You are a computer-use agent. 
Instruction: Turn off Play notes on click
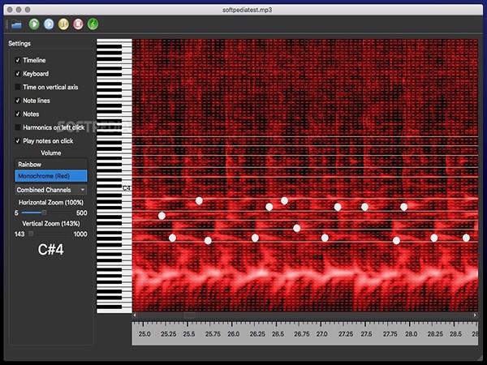point(18,141)
